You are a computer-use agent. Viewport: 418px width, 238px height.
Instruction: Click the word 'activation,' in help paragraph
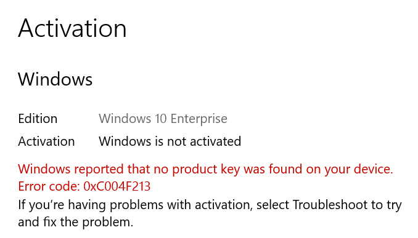click(223, 205)
